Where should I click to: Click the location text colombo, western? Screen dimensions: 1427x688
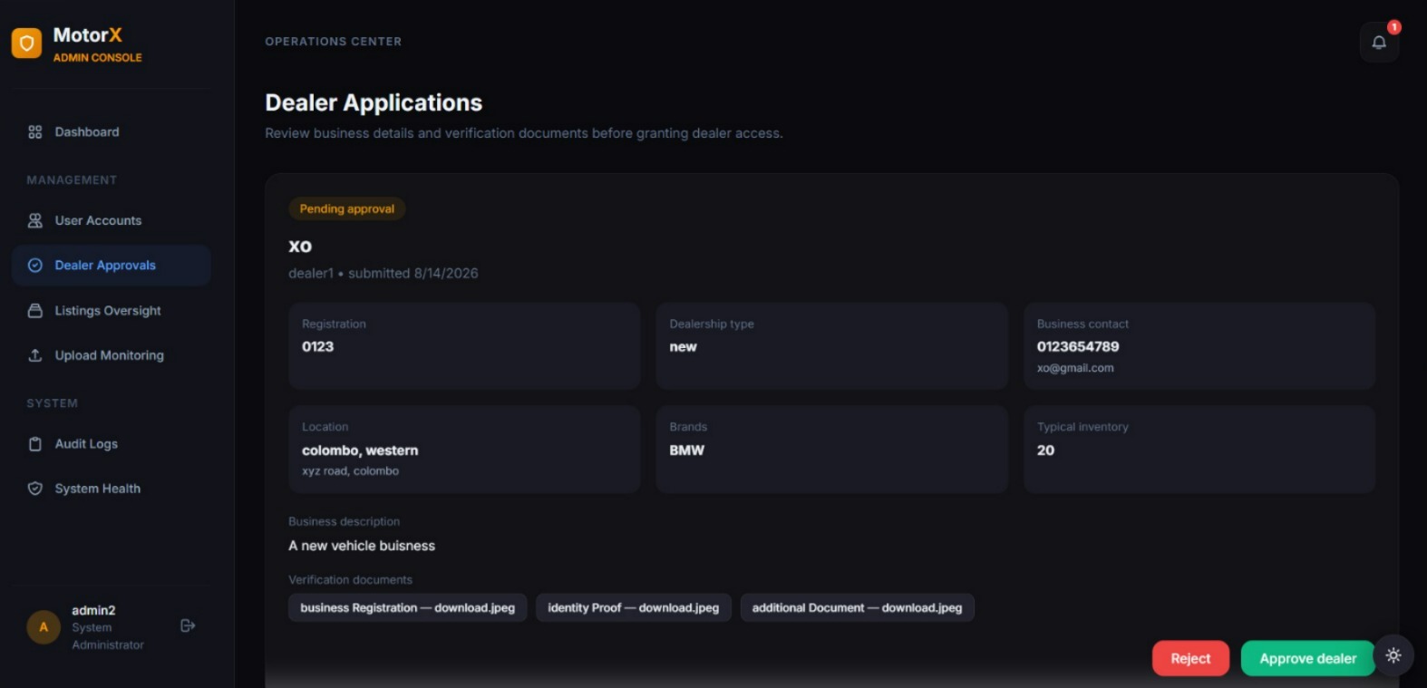pos(360,451)
